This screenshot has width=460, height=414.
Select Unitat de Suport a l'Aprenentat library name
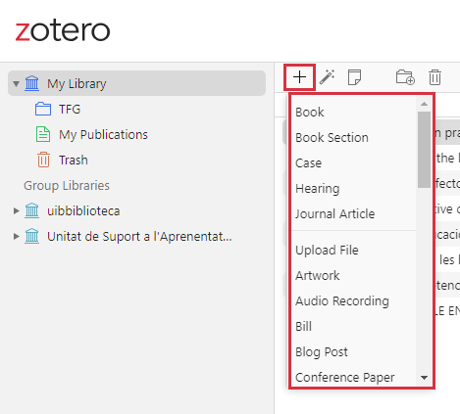tap(139, 236)
